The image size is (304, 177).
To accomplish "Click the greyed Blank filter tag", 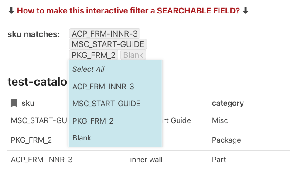I will (133, 55).
